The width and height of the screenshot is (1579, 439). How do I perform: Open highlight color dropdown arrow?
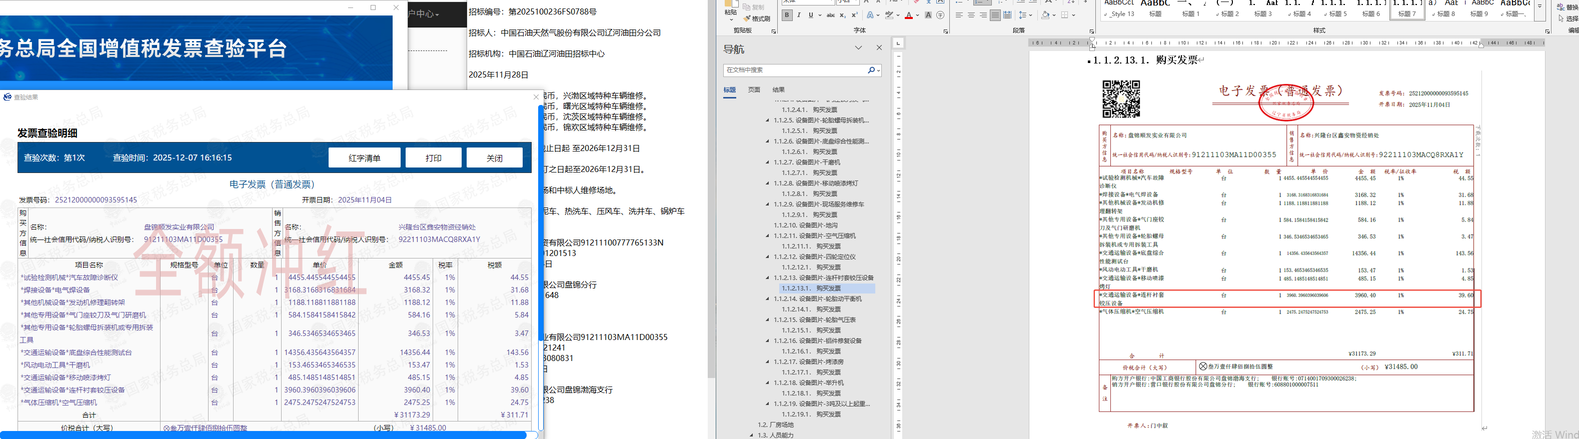tap(897, 15)
